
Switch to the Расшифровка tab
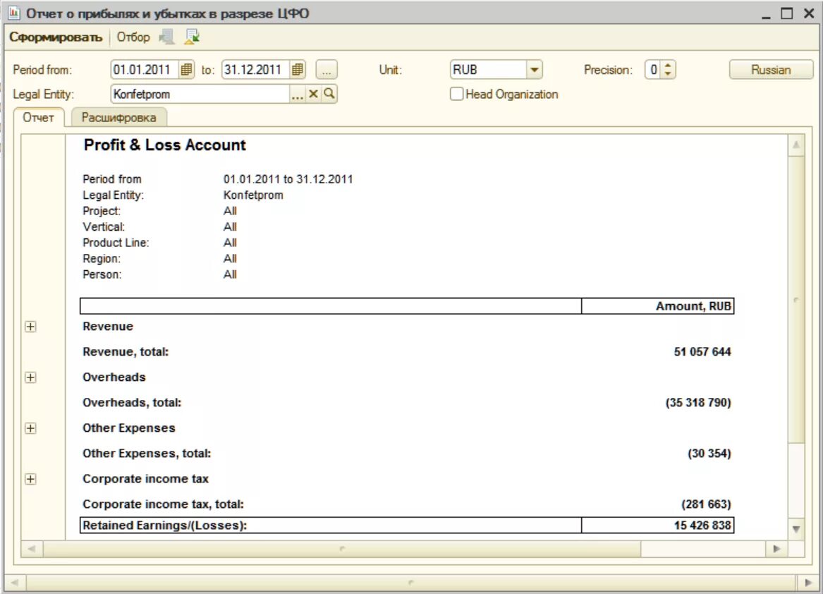(118, 118)
